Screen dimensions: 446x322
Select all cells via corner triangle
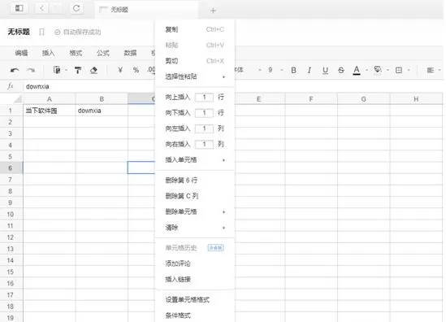(18, 99)
